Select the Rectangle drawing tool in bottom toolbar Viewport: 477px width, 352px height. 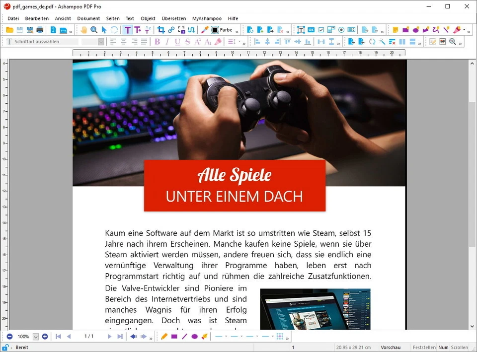point(175,337)
